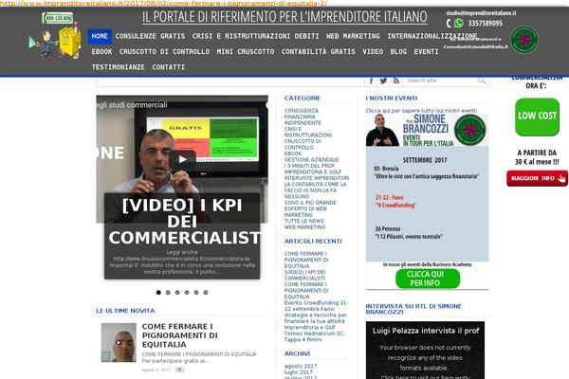Open CRISI E RISTRUTTURAZIONI DEBITI menu
The image size is (569, 379).
tap(255, 36)
